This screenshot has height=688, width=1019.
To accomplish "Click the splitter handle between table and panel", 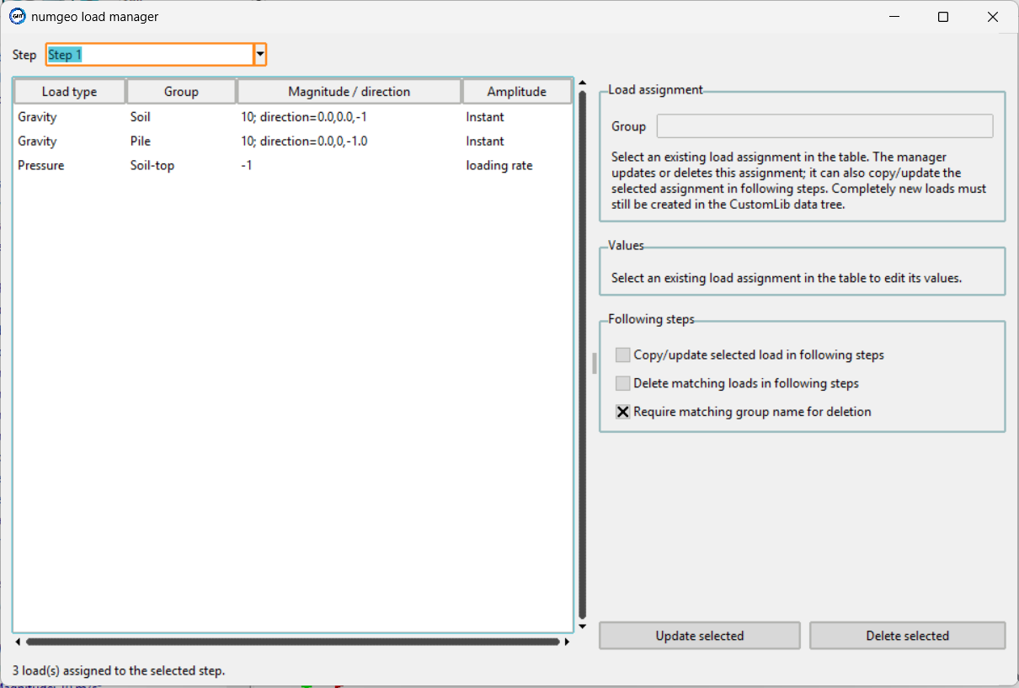I will pos(594,364).
